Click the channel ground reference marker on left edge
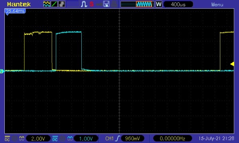This screenshot has width=239, height=143. pyautogui.click(x=2, y=71)
